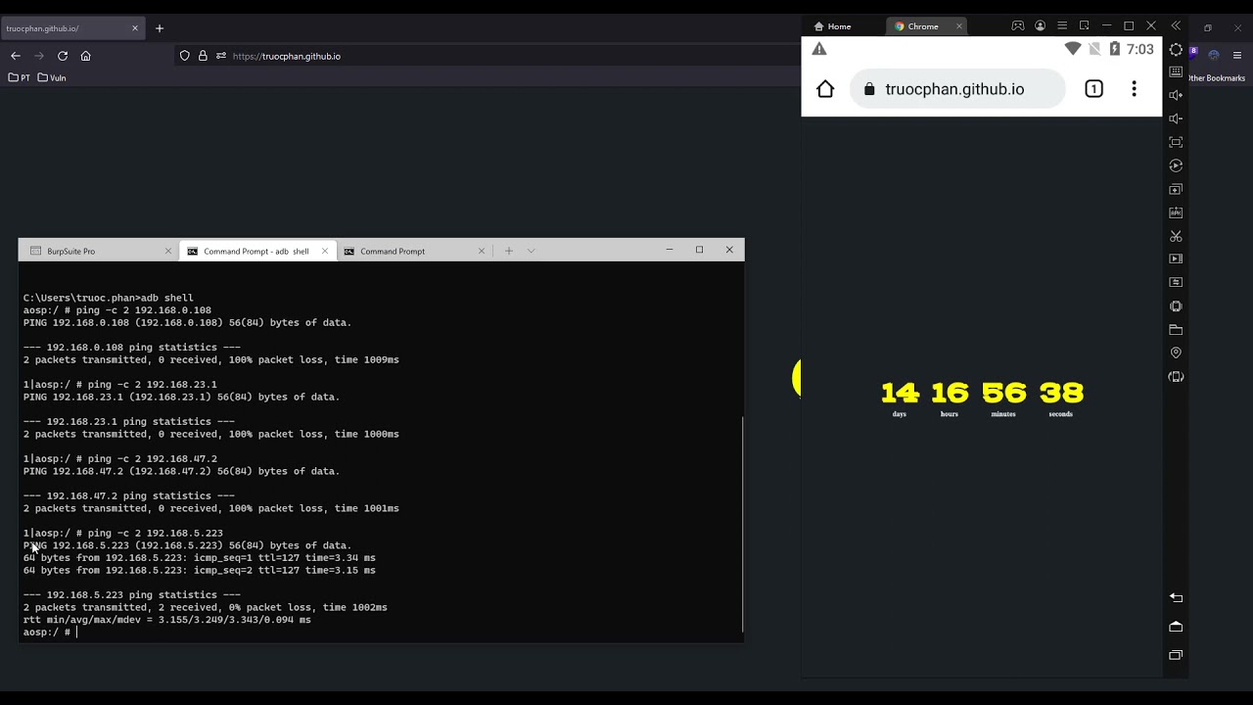Select the emulator Chrome tab

click(x=928, y=26)
